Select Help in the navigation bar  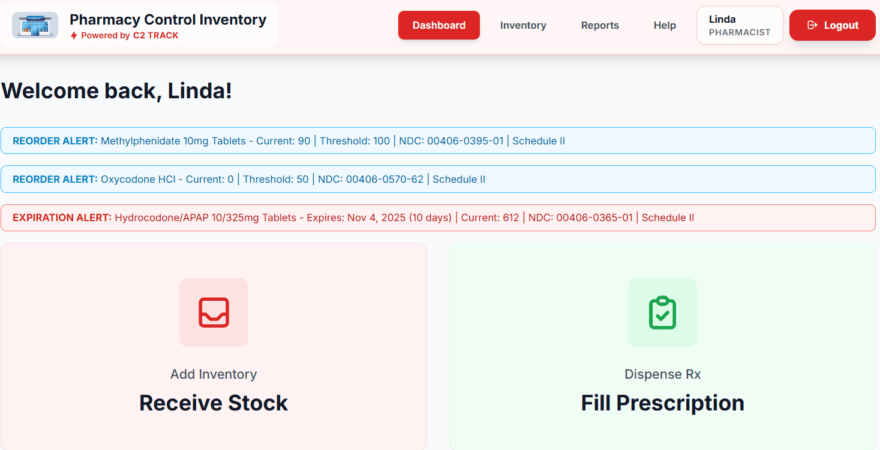665,25
